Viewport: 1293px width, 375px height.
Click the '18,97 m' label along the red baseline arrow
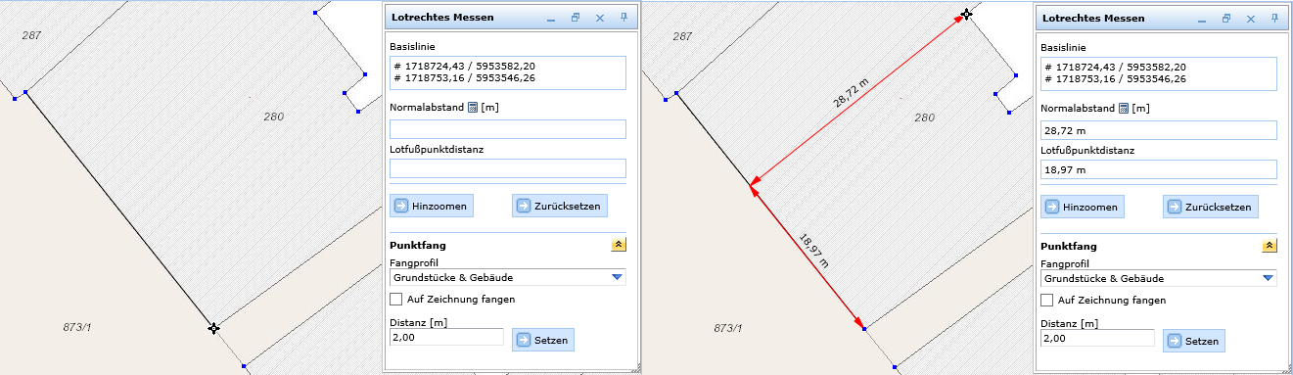[814, 251]
